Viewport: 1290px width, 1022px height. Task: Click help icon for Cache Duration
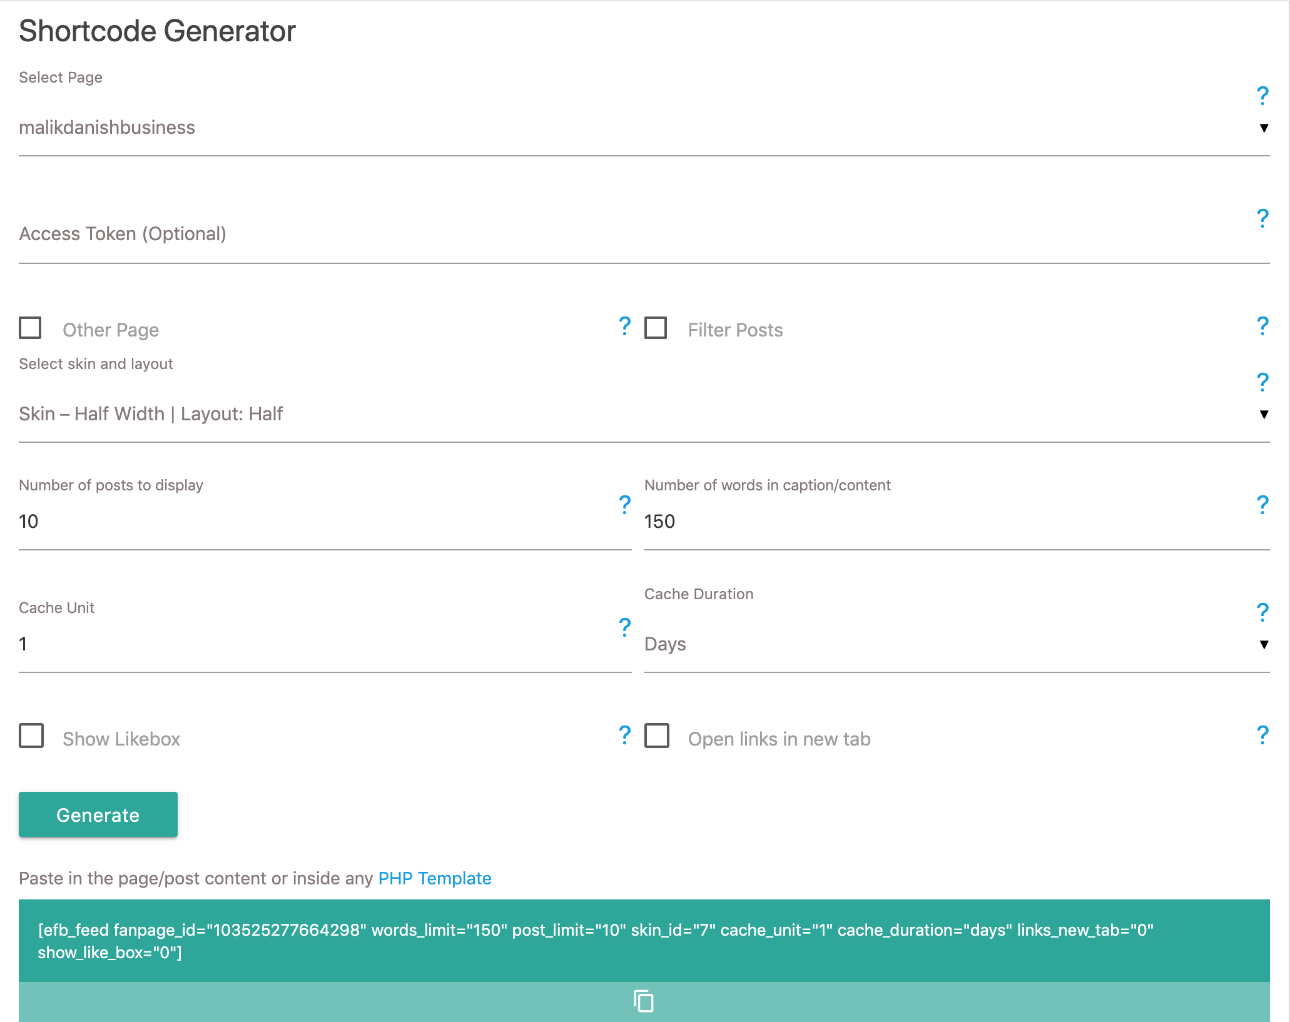tap(1262, 612)
